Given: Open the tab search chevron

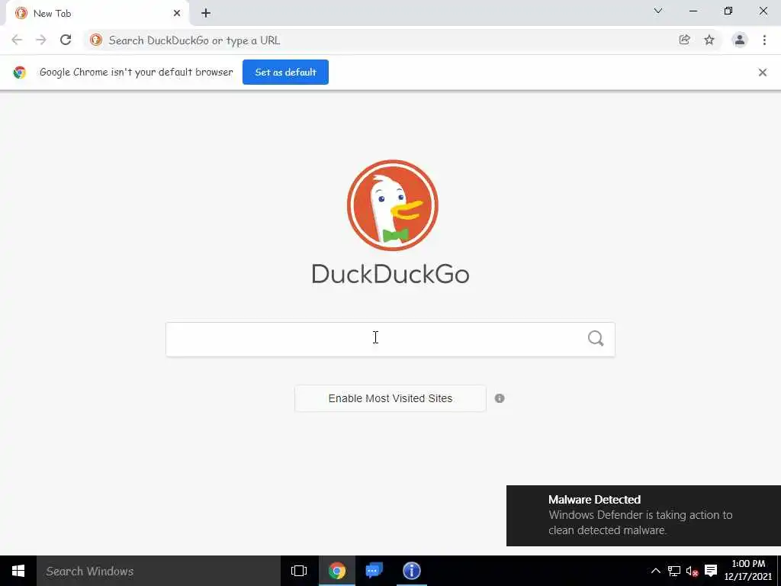Looking at the screenshot, I should 658,11.
